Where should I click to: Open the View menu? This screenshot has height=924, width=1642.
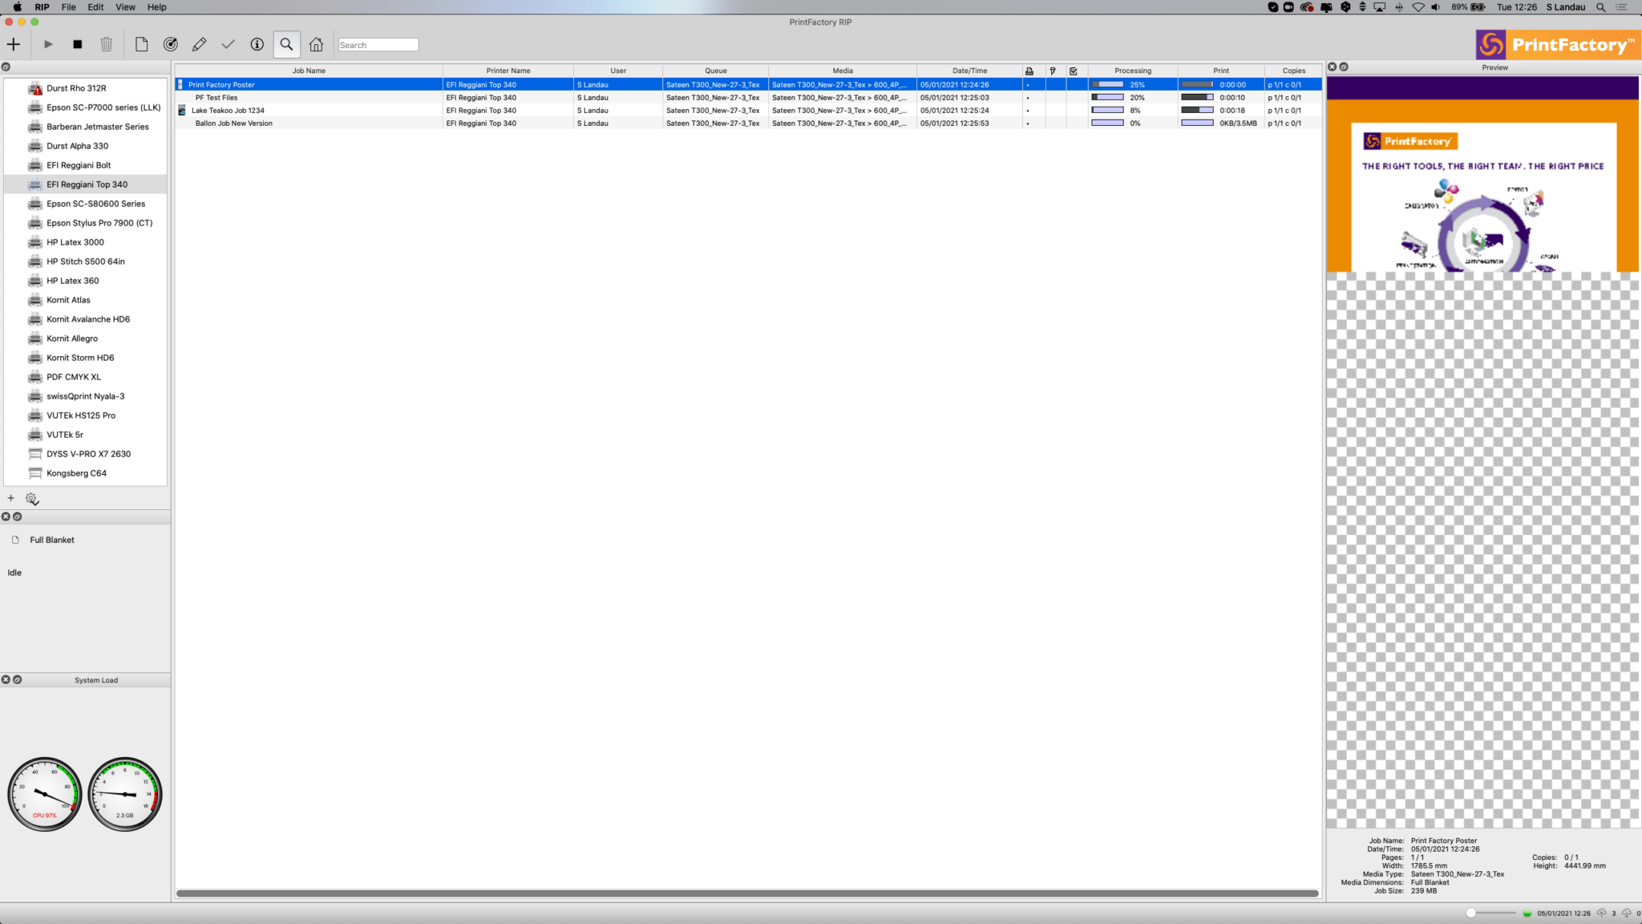[125, 7]
